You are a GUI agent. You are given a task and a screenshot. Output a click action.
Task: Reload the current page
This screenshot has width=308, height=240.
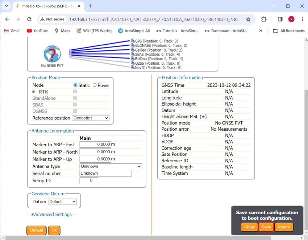pyautogui.click(x=29, y=19)
